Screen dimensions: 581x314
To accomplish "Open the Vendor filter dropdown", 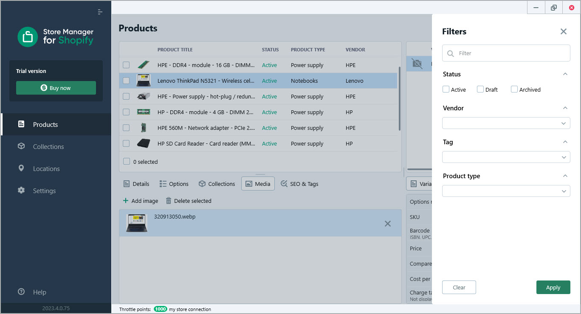I will pyautogui.click(x=506, y=123).
